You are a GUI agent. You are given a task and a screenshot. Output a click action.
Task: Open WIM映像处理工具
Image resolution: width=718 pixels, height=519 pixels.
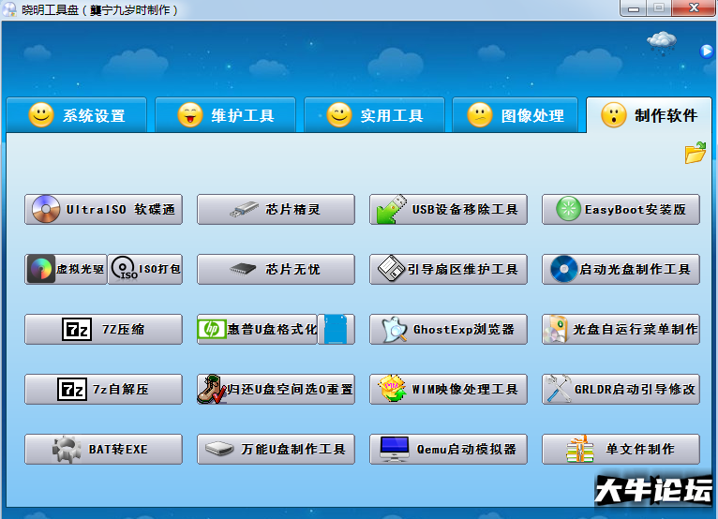pos(448,389)
